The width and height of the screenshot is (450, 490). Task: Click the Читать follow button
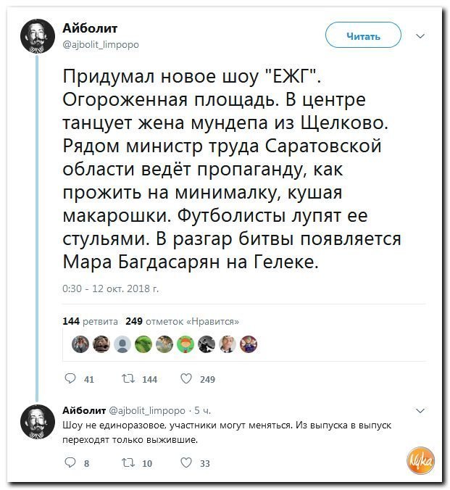363,36
